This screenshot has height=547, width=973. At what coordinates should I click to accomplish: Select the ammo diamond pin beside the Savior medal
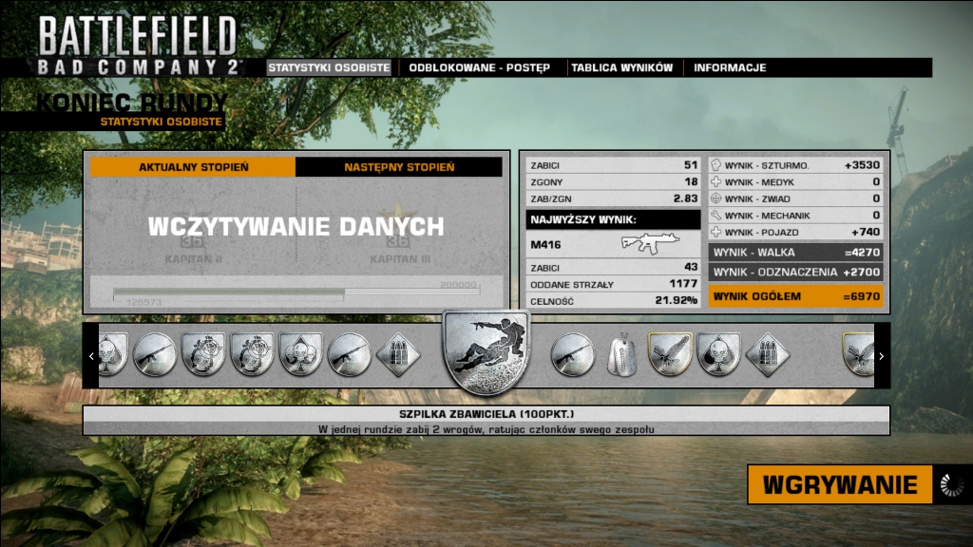click(398, 355)
